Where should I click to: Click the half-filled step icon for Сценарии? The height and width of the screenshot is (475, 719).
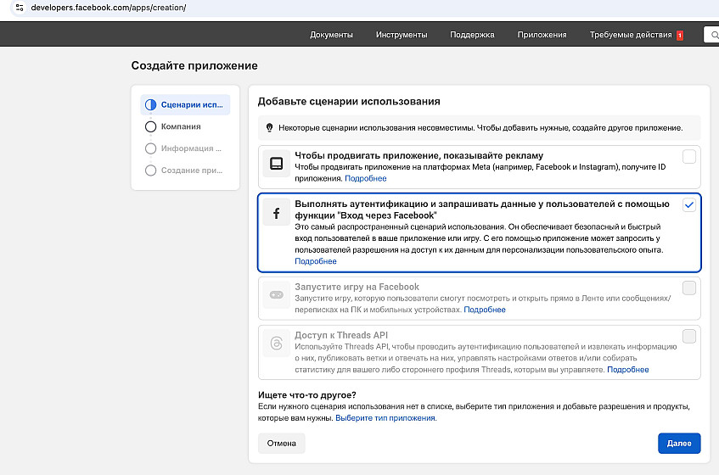click(150, 105)
